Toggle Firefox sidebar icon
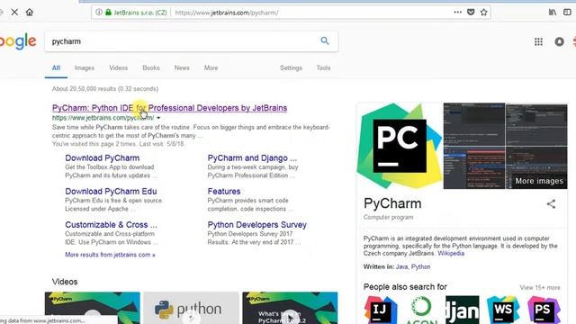Viewport: 576px width, 324px height. (x=567, y=12)
